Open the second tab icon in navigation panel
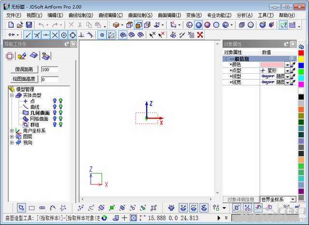The image size is (309, 225). click(21, 56)
